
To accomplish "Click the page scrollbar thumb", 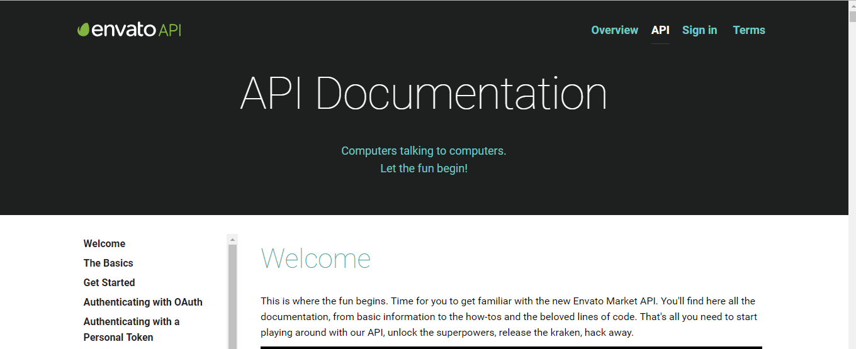I will click(852, 16).
